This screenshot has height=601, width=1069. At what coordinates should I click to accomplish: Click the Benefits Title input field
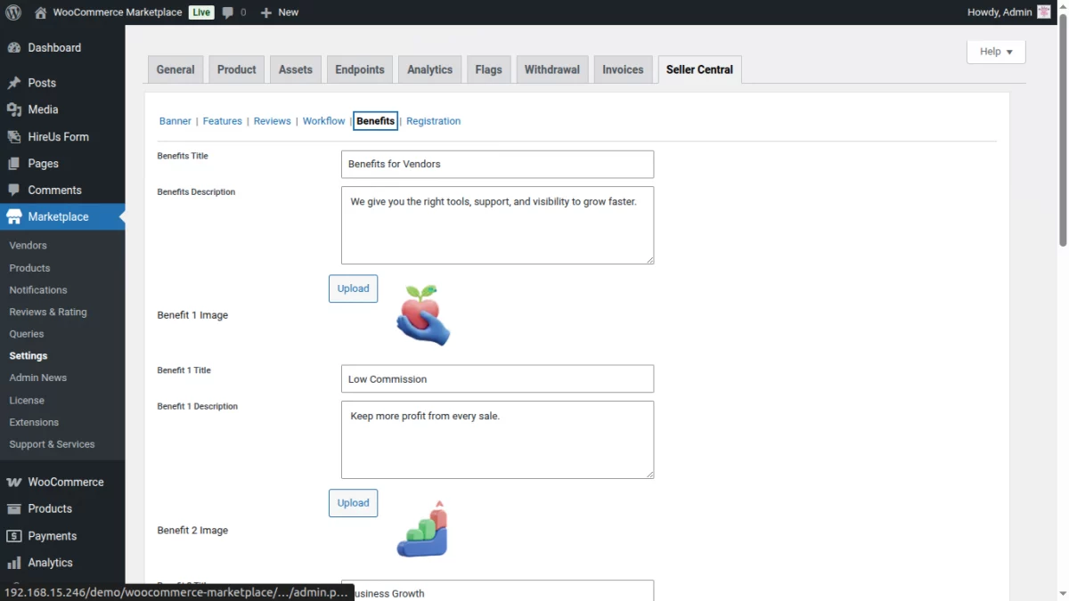497,164
